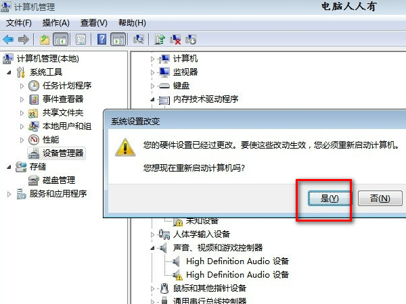The width and height of the screenshot is (406, 304).
Task: Click the blue Help question mark icon
Action: point(101,39)
